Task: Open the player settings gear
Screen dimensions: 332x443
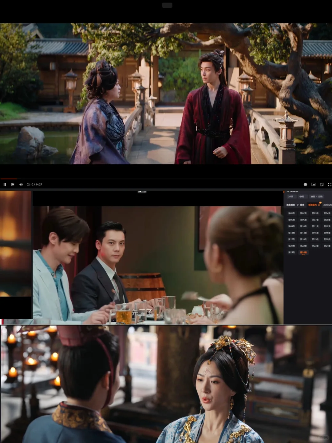Action: coord(305,185)
